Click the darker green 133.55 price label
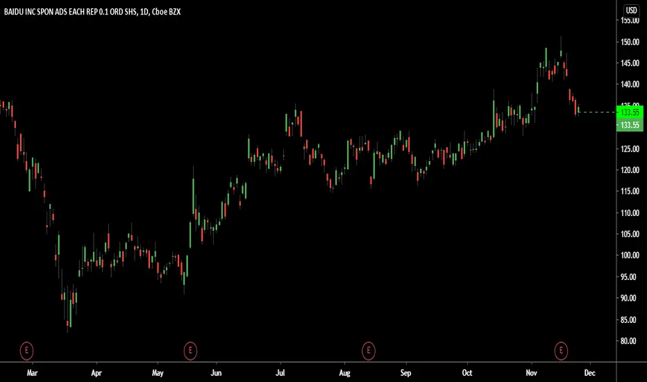Image resolution: width=647 pixels, height=382 pixels. pos(630,125)
